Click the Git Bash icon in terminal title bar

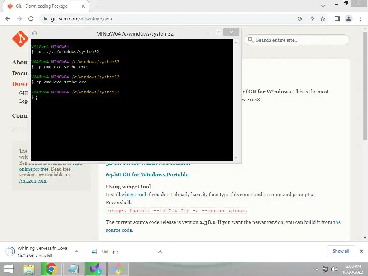[x=34, y=33]
